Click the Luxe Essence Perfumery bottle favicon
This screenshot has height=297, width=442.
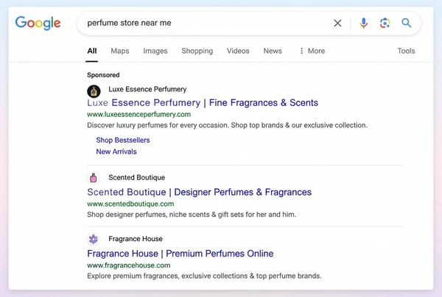click(94, 91)
